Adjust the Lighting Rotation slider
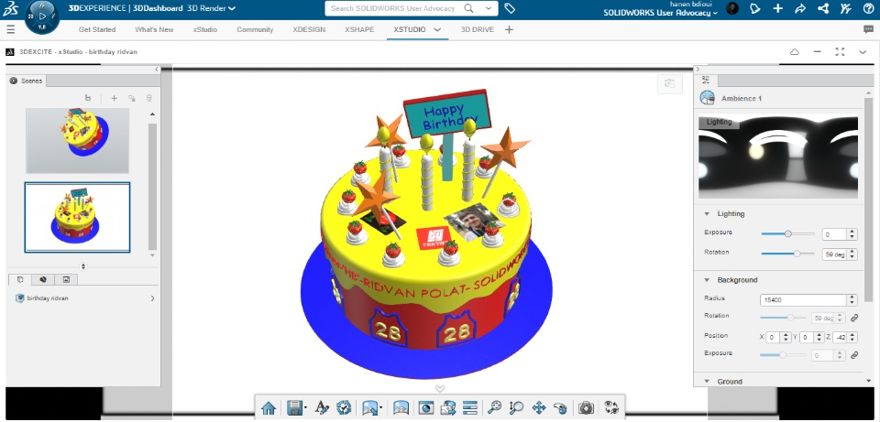 tap(787, 254)
